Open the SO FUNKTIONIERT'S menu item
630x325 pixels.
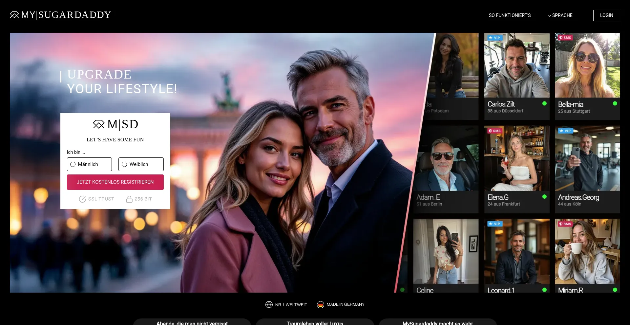coord(510,15)
